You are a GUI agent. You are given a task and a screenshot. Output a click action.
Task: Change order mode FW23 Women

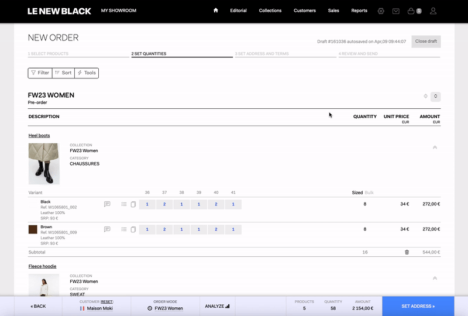[x=168, y=308]
